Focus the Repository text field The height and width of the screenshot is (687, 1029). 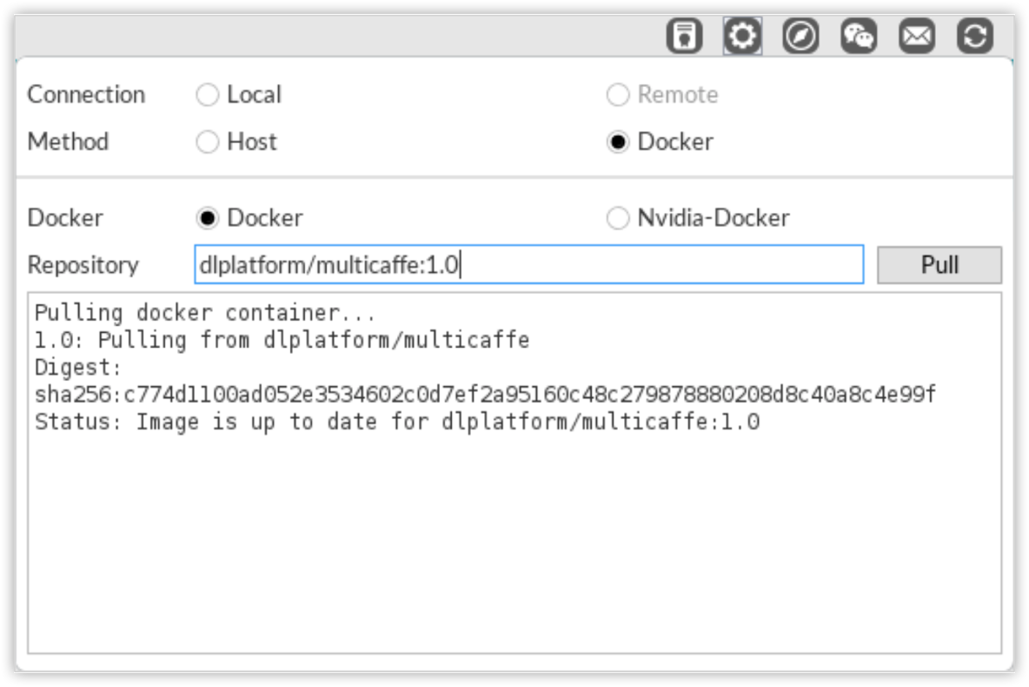[528, 265]
